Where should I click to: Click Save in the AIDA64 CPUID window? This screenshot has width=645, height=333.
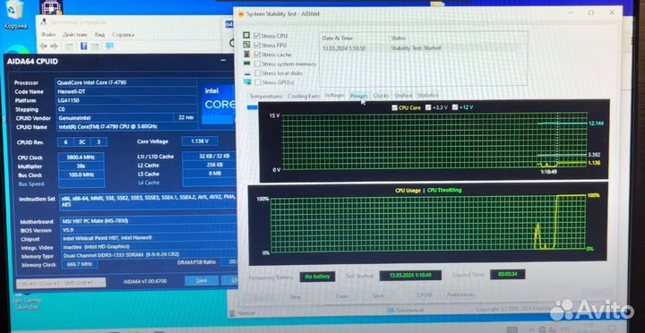point(202,280)
